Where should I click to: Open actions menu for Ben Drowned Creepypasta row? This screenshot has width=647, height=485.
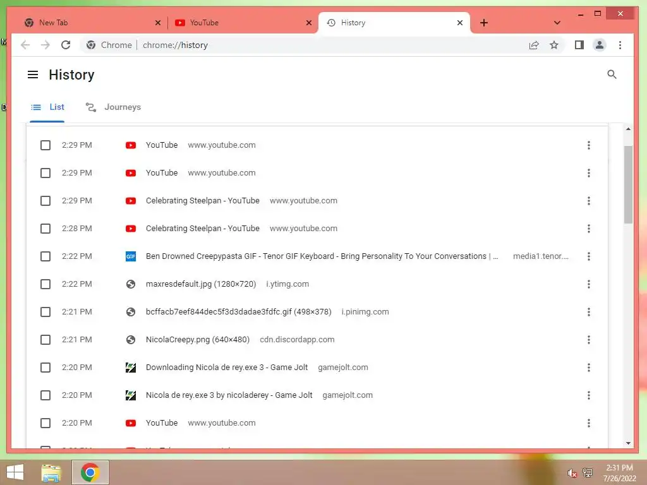point(589,256)
